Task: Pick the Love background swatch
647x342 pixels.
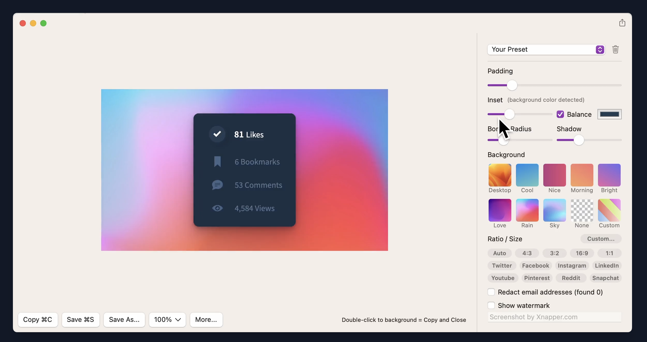Action: (x=500, y=210)
